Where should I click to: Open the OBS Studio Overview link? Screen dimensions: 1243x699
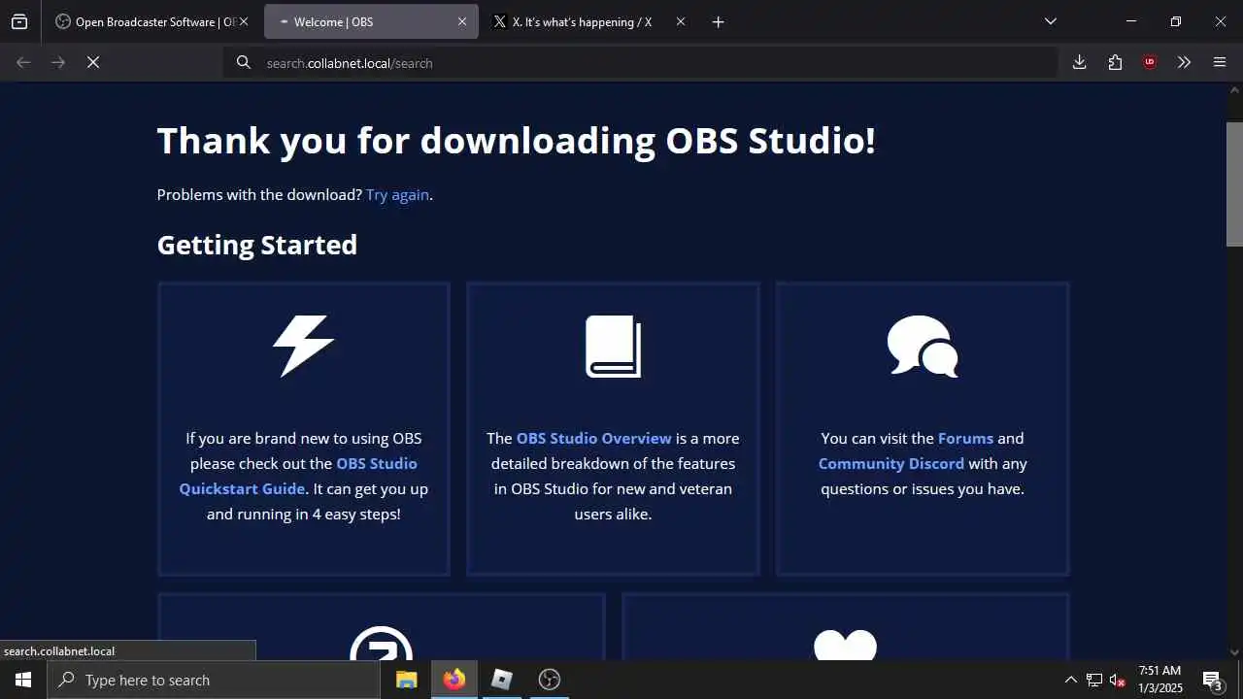(x=593, y=438)
